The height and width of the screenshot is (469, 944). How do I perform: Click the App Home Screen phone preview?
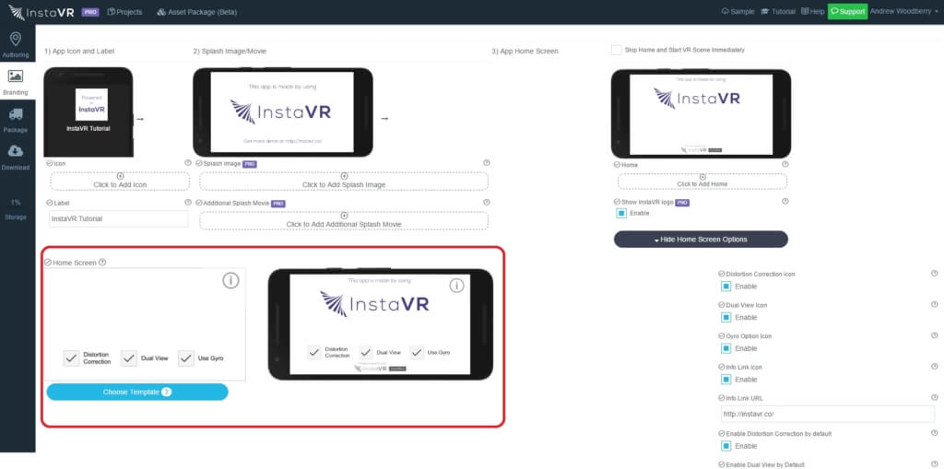click(701, 113)
